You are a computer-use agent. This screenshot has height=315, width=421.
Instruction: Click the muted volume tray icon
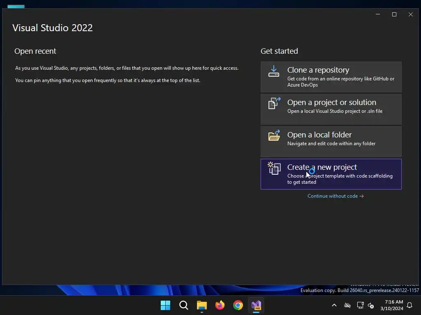(x=371, y=305)
